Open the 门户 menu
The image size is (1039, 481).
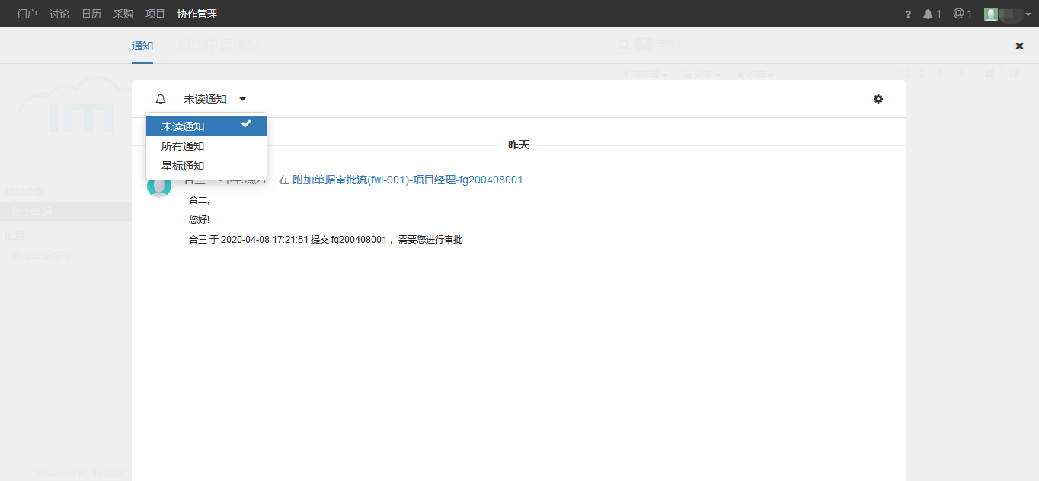coord(27,14)
